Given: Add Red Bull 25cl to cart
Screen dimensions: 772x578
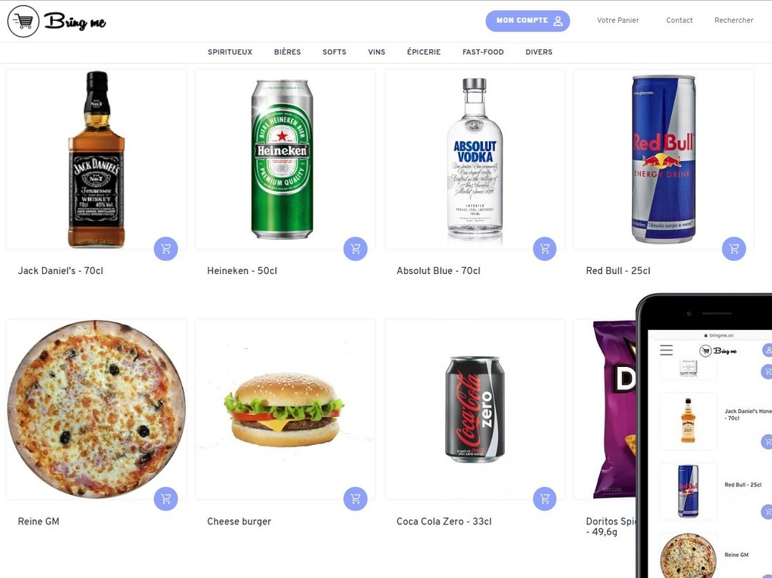Looking at the screenshot, I should coord(734,249).
